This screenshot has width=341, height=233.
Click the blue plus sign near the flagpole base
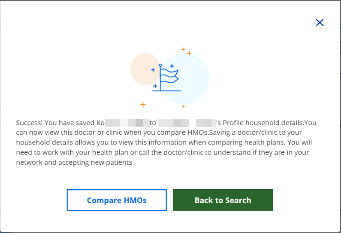[x=155, y=86]
